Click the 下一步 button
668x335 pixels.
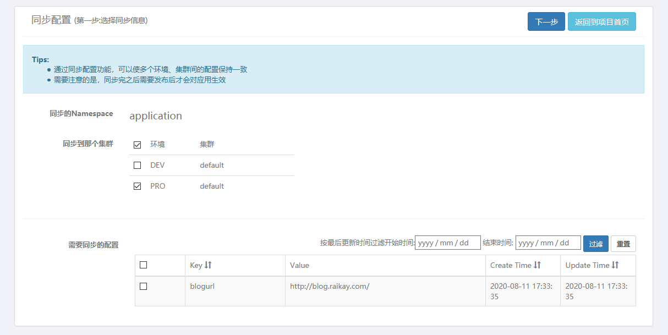point(546,22)
